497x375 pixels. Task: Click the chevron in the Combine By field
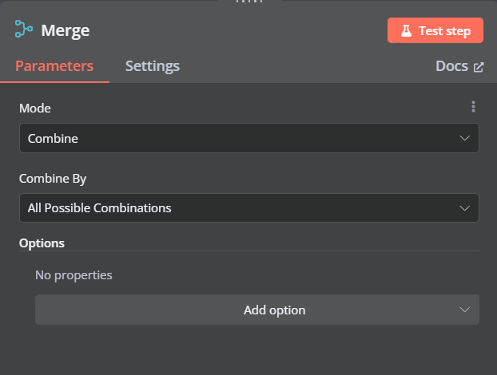point(465,208)
